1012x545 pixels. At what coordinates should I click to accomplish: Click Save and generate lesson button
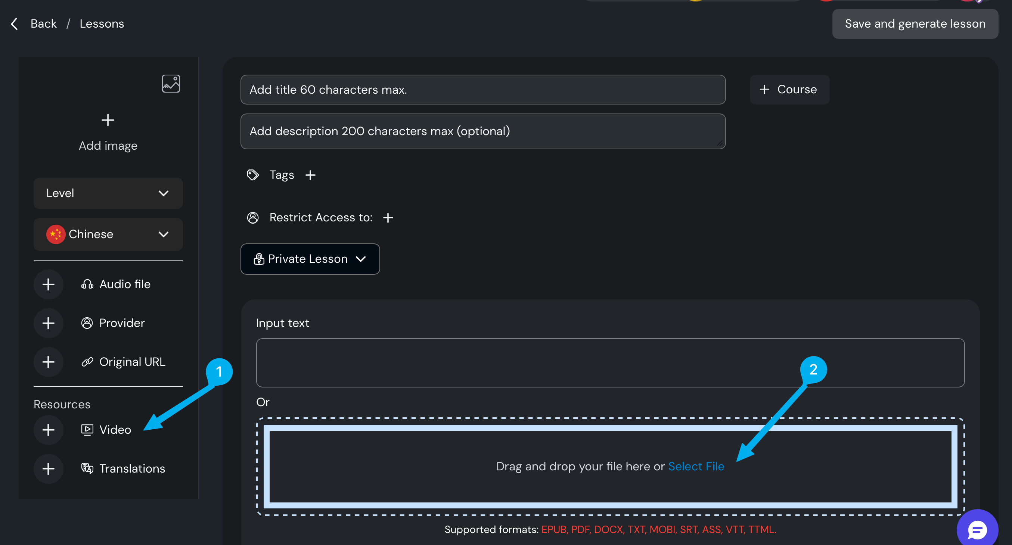[915, 24]
